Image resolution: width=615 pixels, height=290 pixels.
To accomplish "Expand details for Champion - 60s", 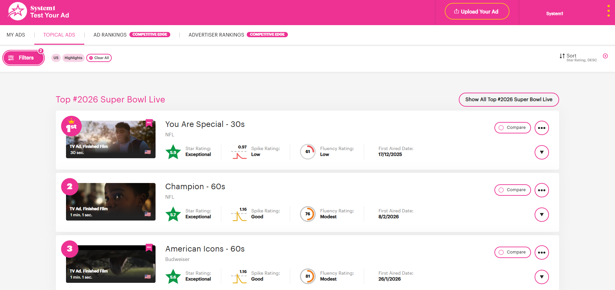I will pyautogui.click(x=541, y=215).
